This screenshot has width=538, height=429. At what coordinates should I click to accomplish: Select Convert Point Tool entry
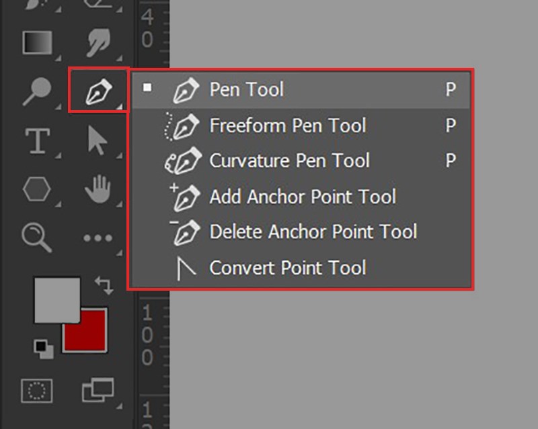click(x=289, y=268)
